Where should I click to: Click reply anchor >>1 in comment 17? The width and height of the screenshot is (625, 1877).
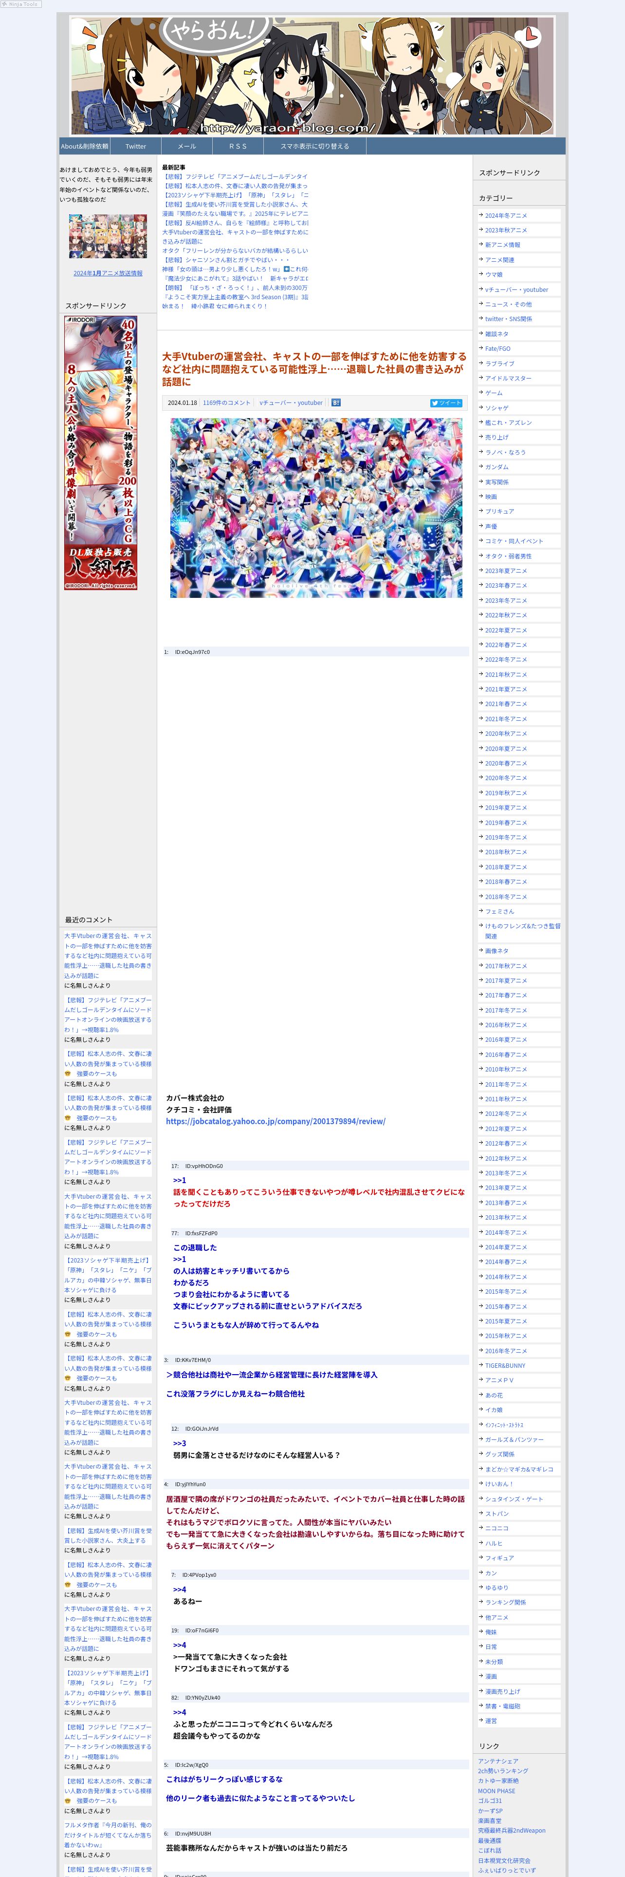pos(180,1180)
